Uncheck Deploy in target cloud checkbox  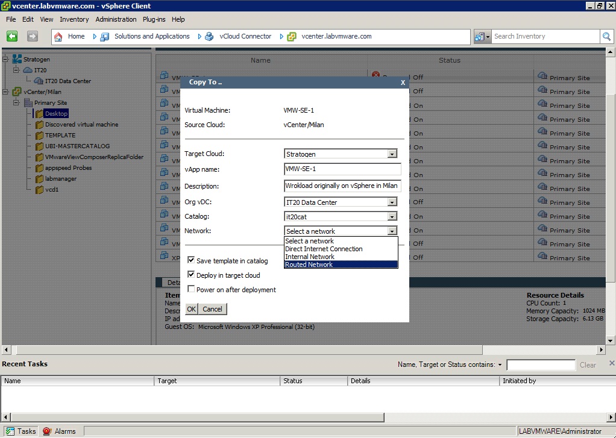191,274
